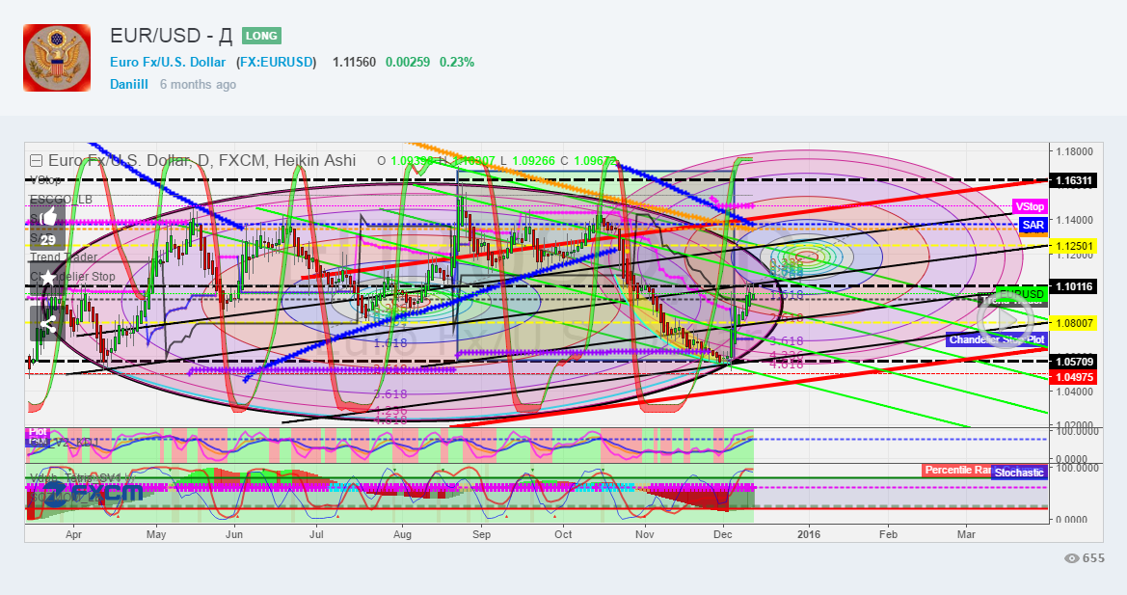
Task: Click the Mar label on the time axis
Action: (x=967, y=534)
